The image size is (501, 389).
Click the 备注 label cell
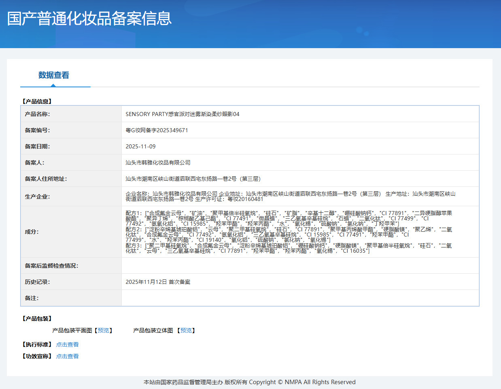pos(71,298)
